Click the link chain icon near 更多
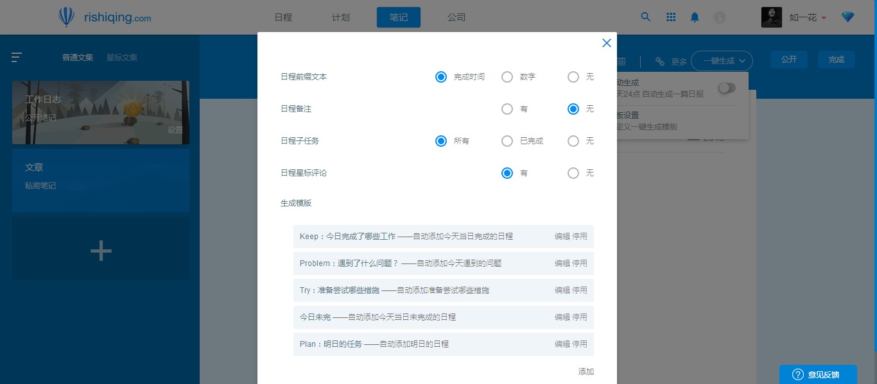This screenshot has width=877, height=384. point(660,61)
